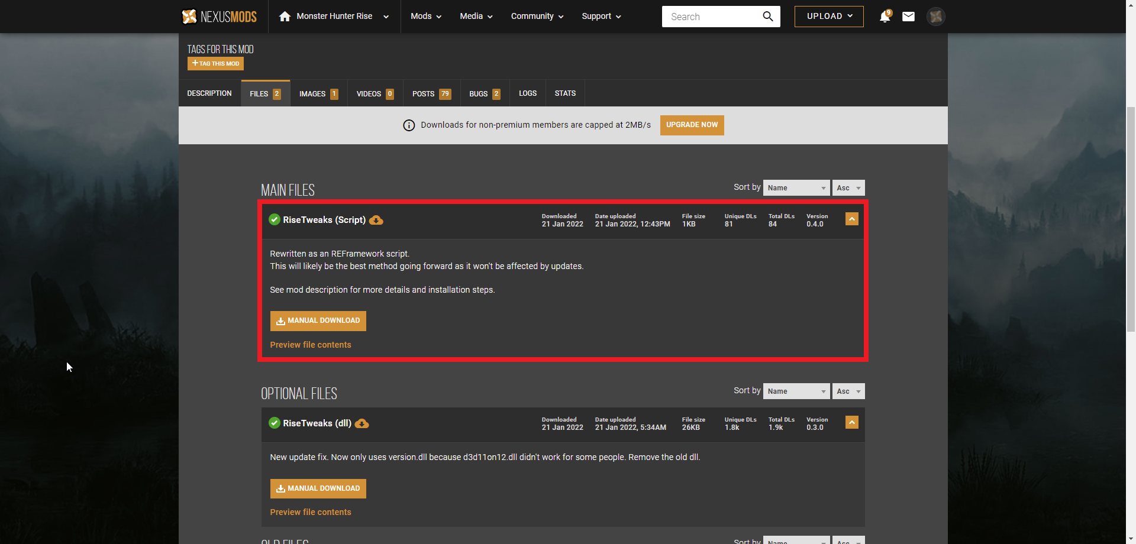Open Preview file contents for RiseTweaks (dll)
Viewport: 1136px width, 544px height.
tap(311, 512)
